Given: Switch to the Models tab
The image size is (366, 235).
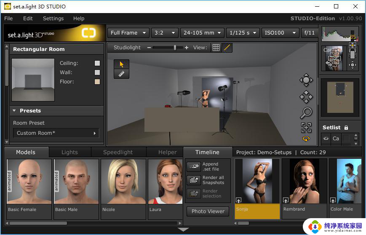Looking at the screenshot, I should 26,152.
